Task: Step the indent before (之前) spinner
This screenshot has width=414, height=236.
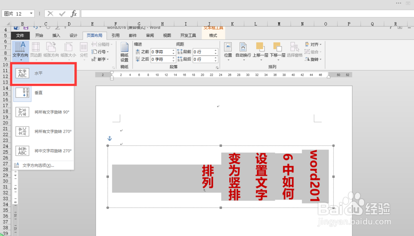Action: [x=173, y=52]
